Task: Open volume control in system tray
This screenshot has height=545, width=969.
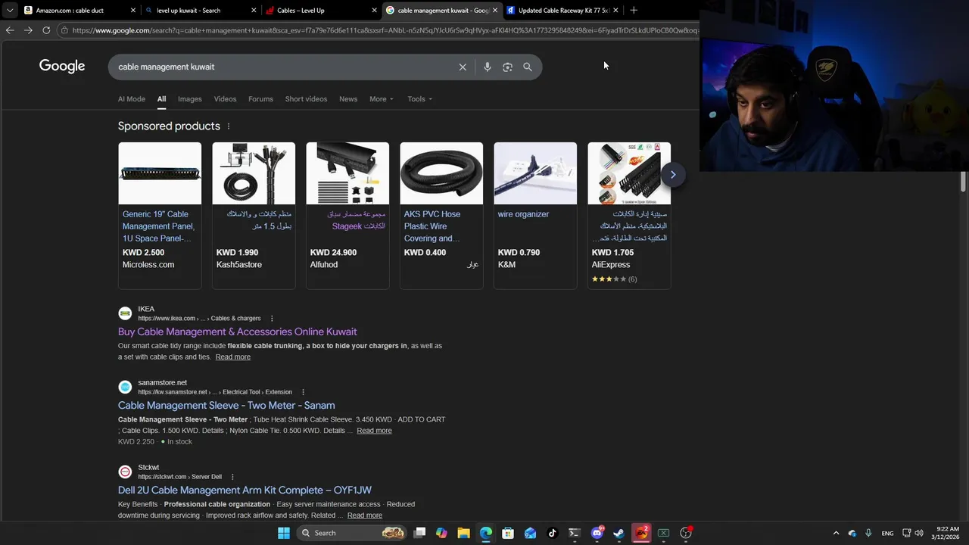Action: (918, 533)
